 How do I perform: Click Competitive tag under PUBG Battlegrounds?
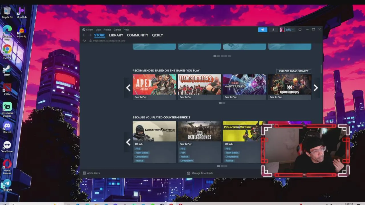click(x=186, y=161)
